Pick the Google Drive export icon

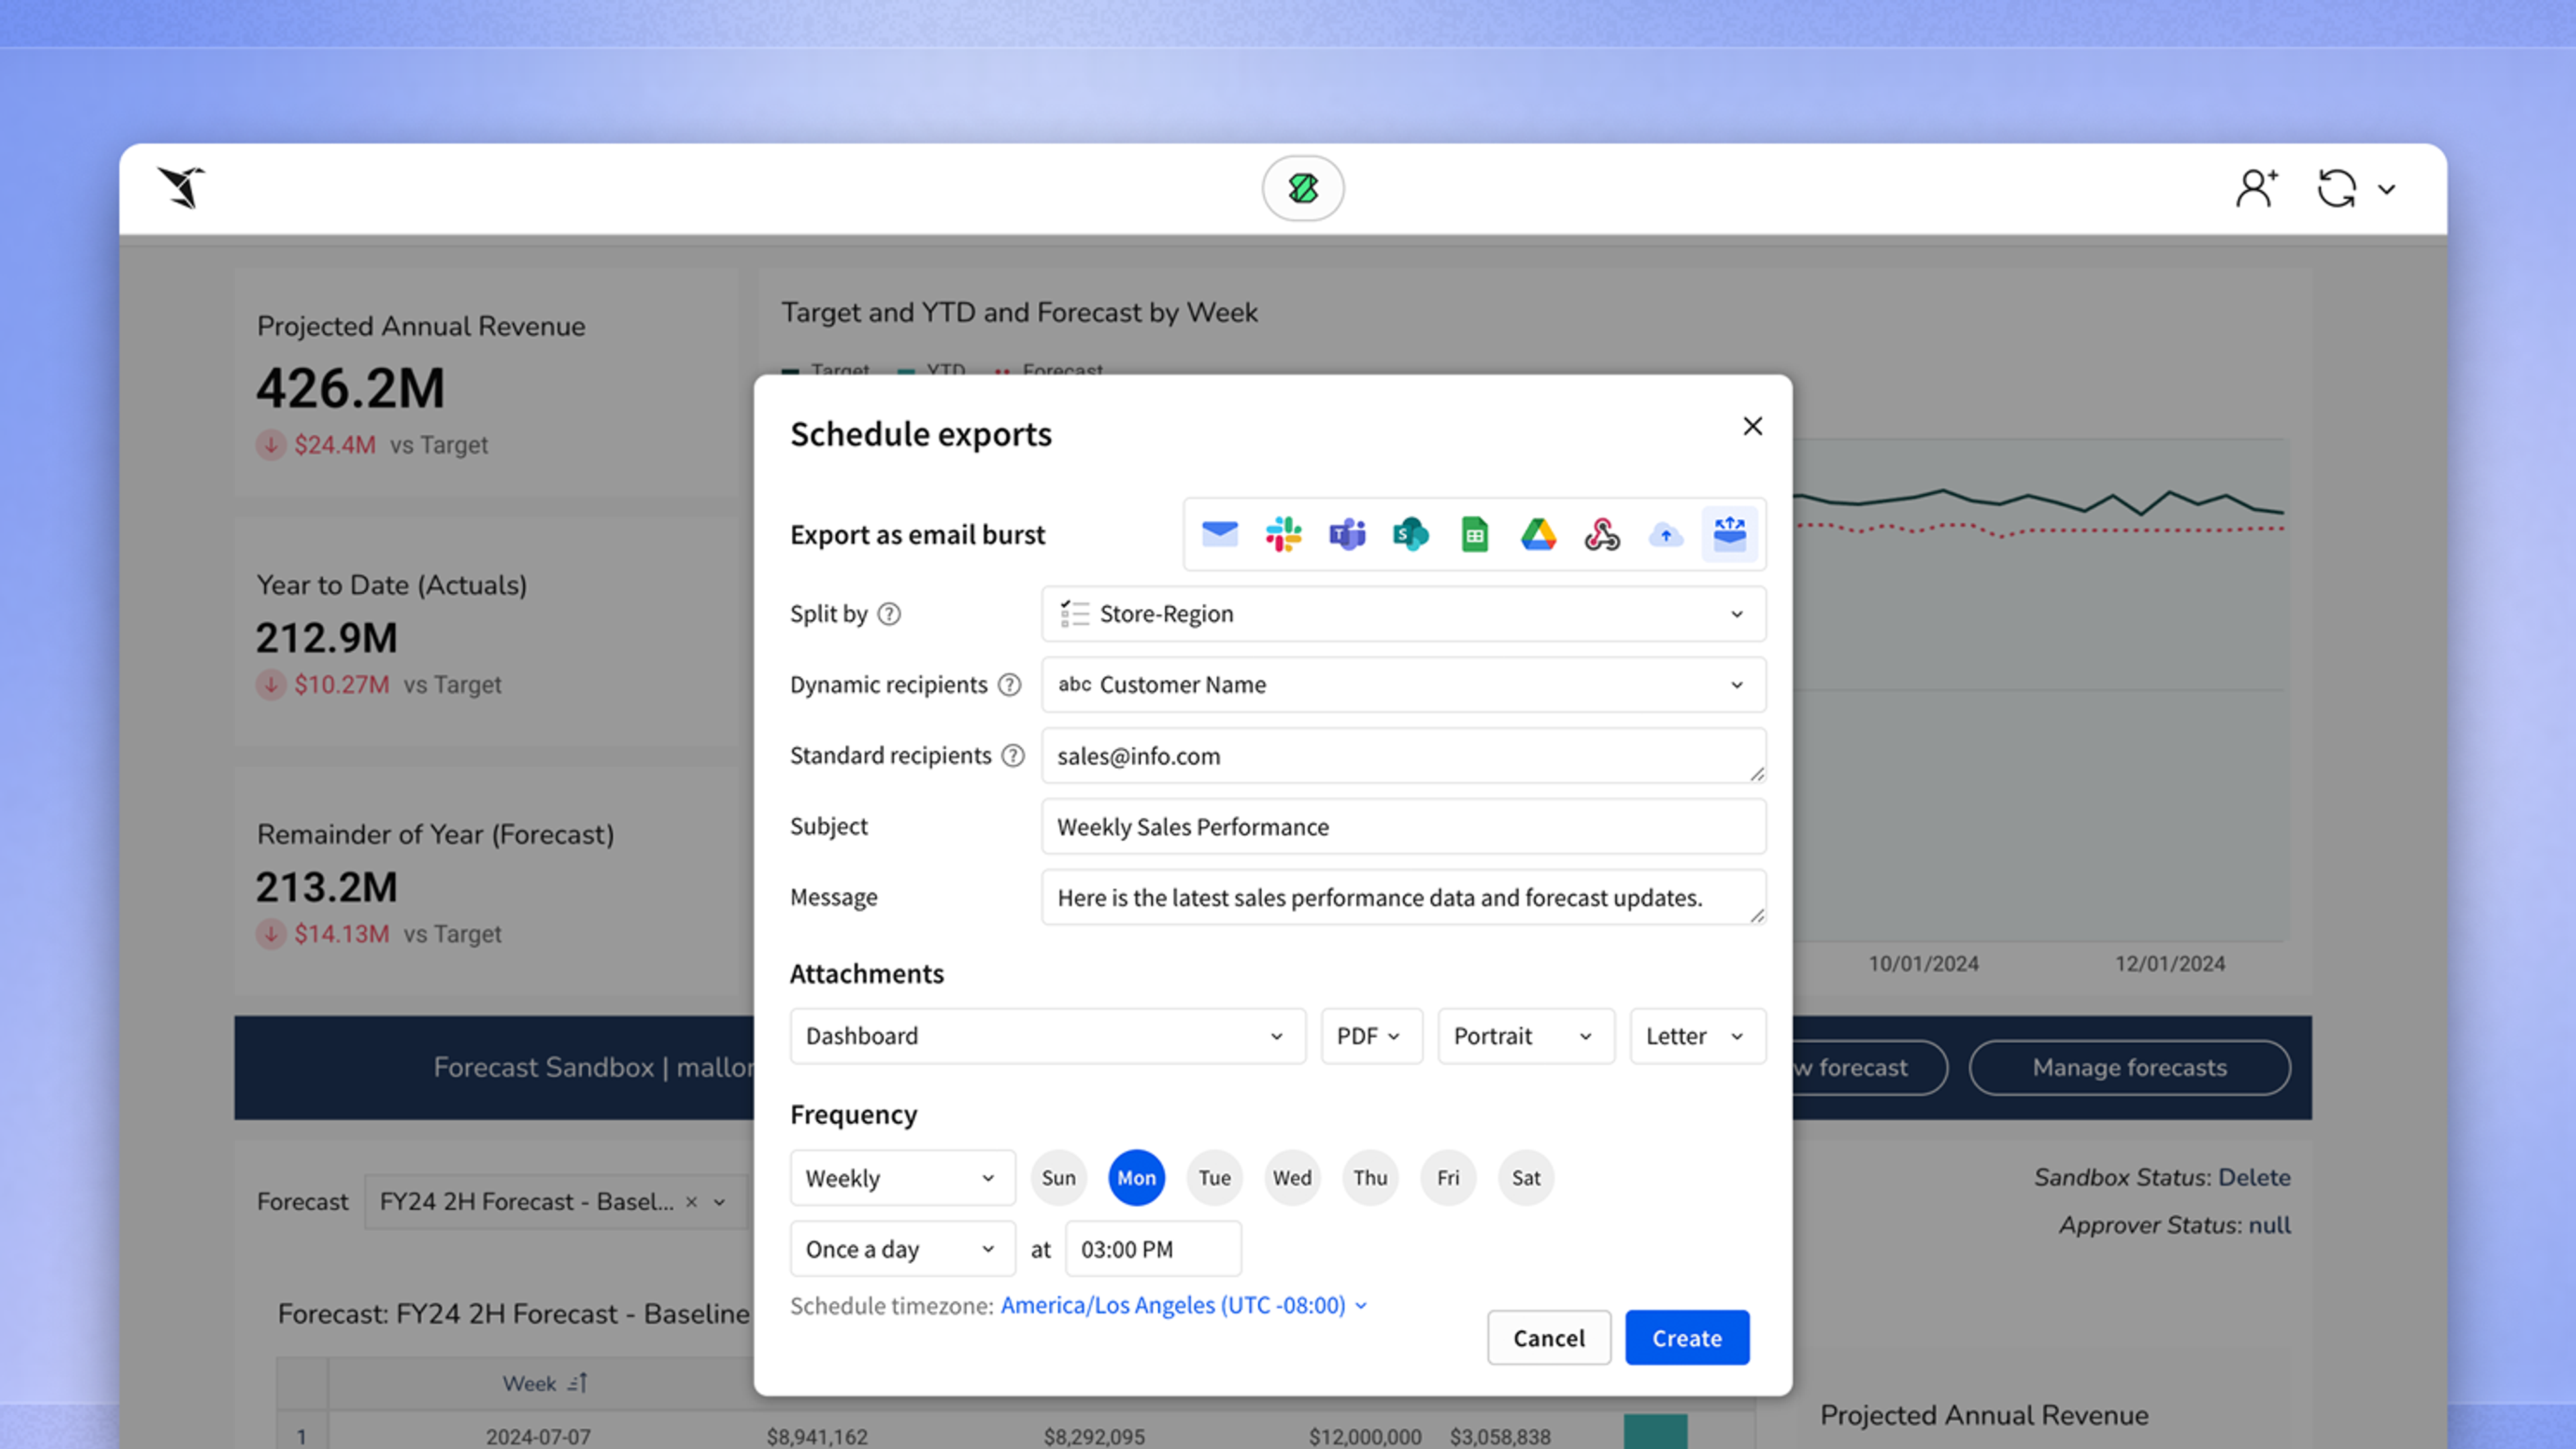pos(1539,534)
